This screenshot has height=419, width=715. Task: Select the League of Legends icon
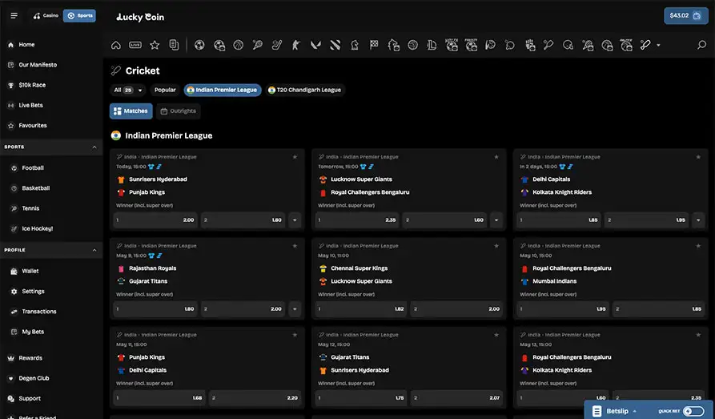432,45
